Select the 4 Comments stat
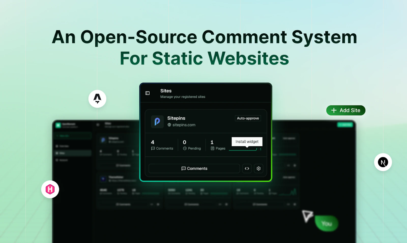The width and height of the screenshot is (407, 243). click(162, 145)
